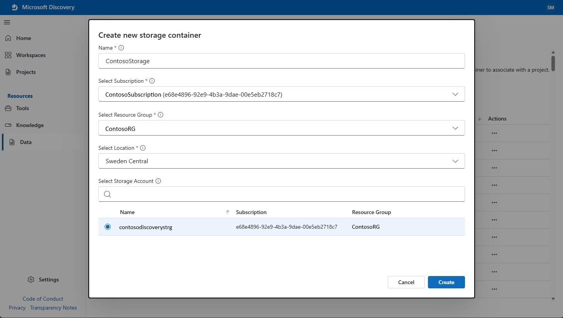Click the Create button
The image size is (563, 318).
446,282
